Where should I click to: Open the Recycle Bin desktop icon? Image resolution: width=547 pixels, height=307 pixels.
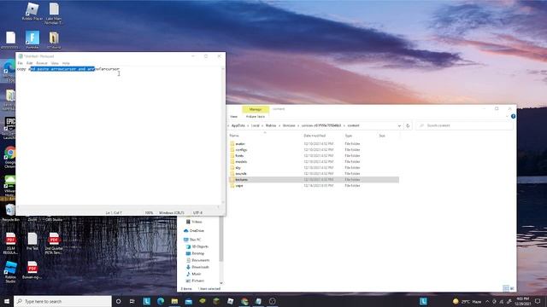click(x=10, y=212)
